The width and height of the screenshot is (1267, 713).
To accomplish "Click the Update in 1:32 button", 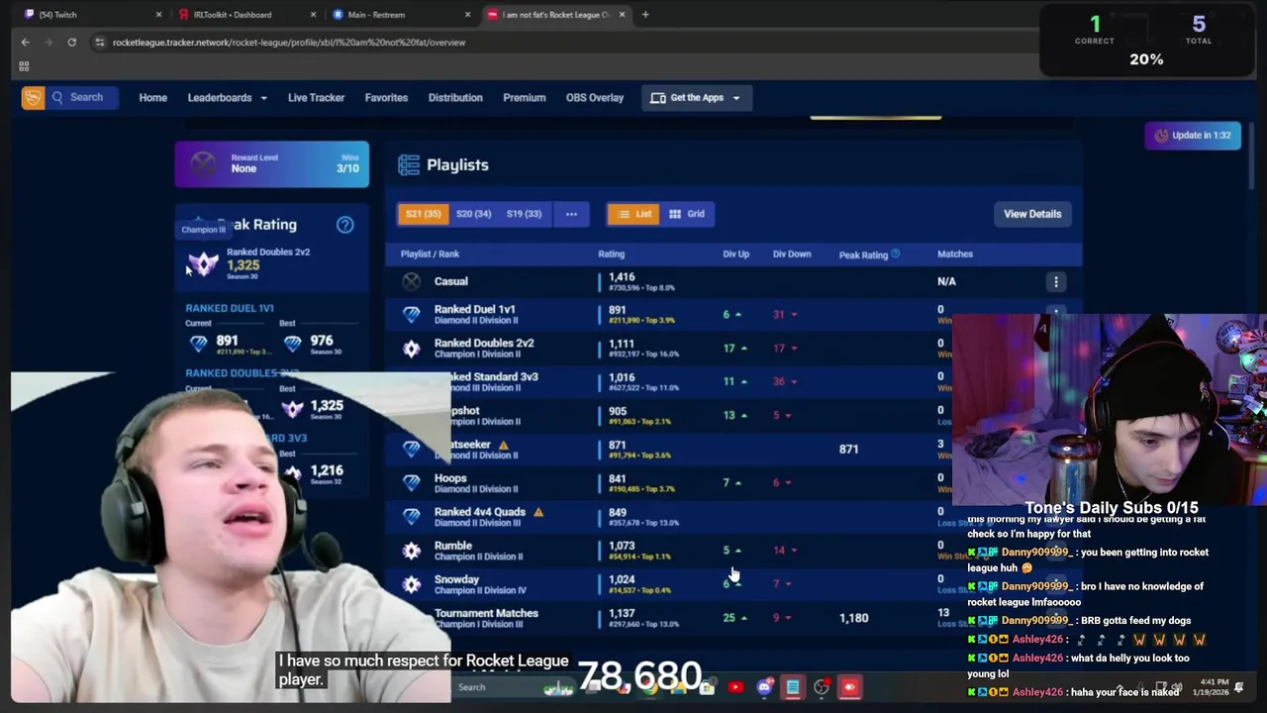I will click(x=1193, y=135).
